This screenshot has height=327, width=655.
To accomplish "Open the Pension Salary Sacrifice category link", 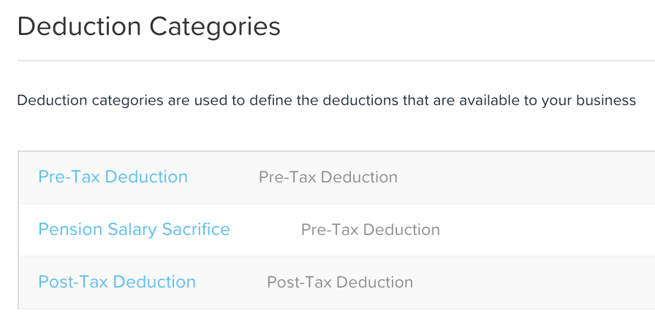I will 134,229.
